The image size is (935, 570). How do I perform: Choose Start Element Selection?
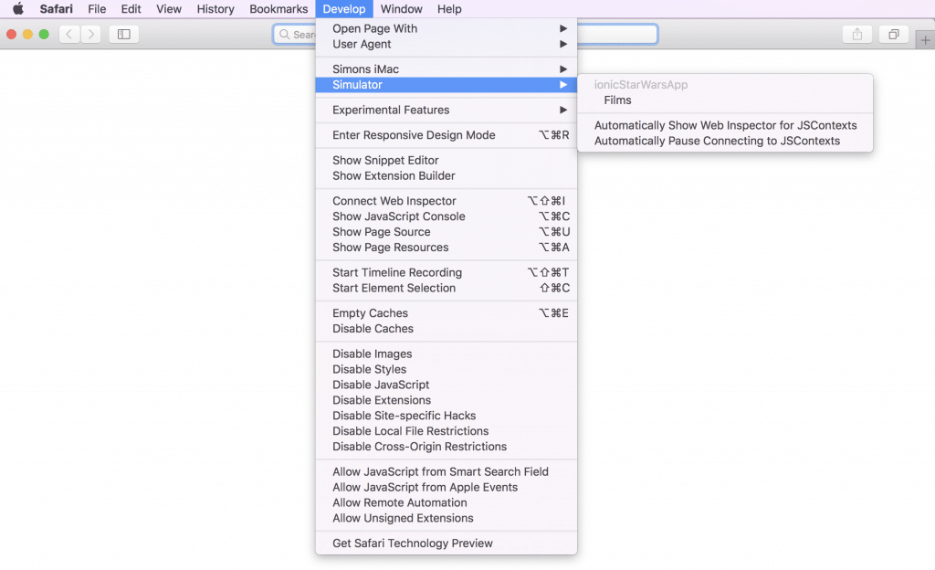point(446,288)
